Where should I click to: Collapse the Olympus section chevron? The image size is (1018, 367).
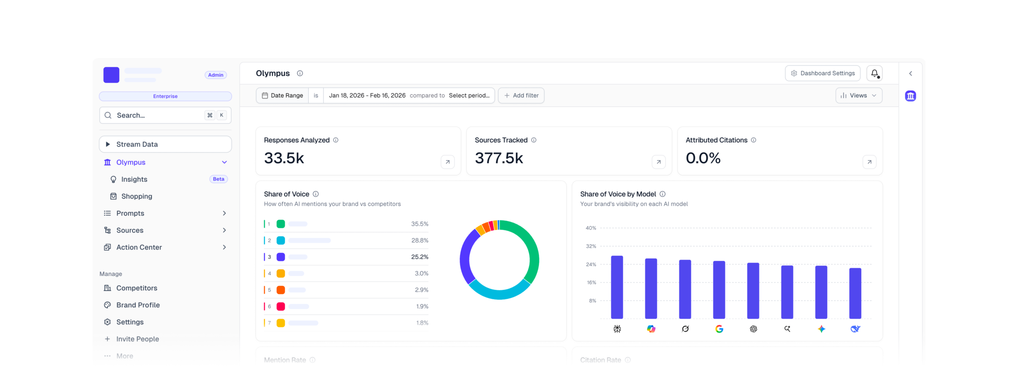click(224, 162)
